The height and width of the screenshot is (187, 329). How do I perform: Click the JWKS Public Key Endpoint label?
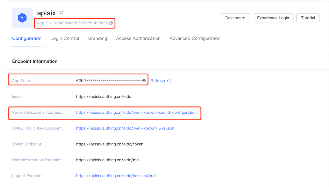38,128
